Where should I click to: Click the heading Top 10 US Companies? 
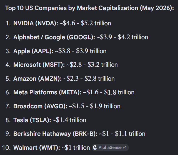(x=36, y=8)
